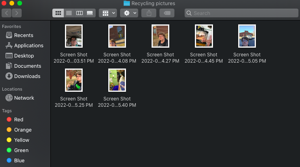Click file name ending 5.40 PM
Viewport: 300px width, 167px height.
[117, 102]
